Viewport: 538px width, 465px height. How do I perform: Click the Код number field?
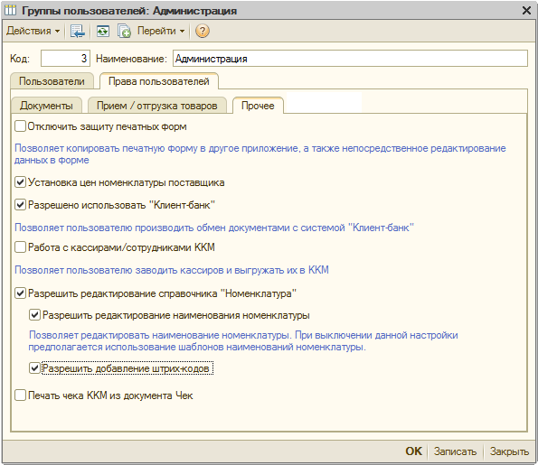65,59
